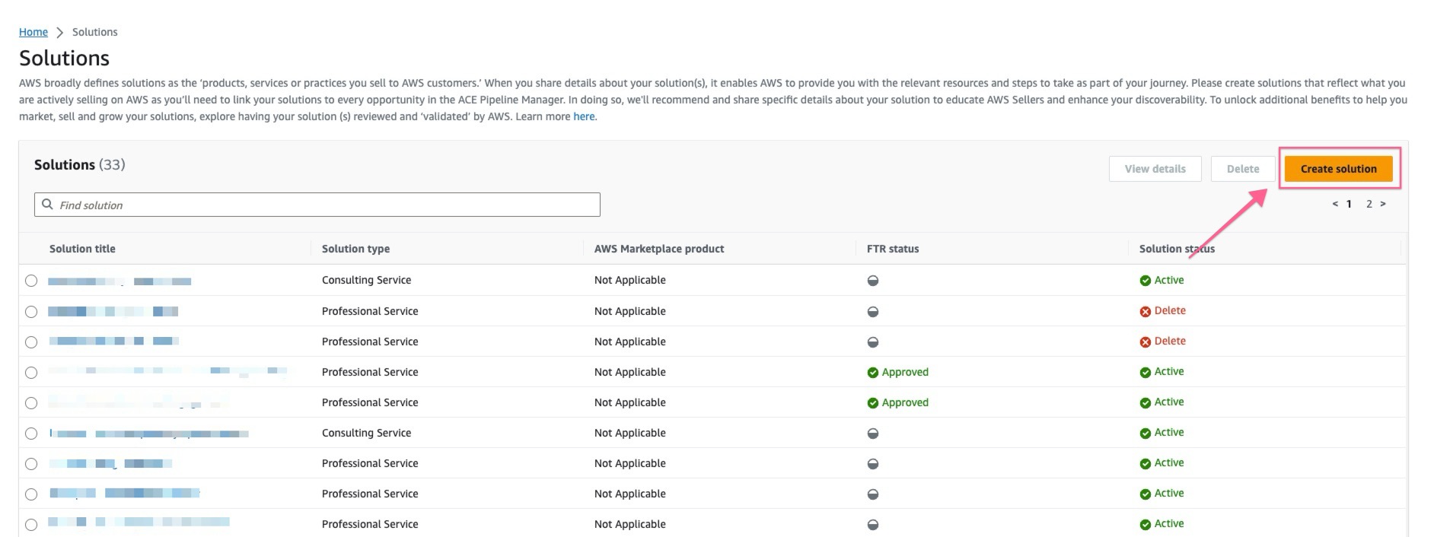Go to page 2 of solutions

[1369, 204]
